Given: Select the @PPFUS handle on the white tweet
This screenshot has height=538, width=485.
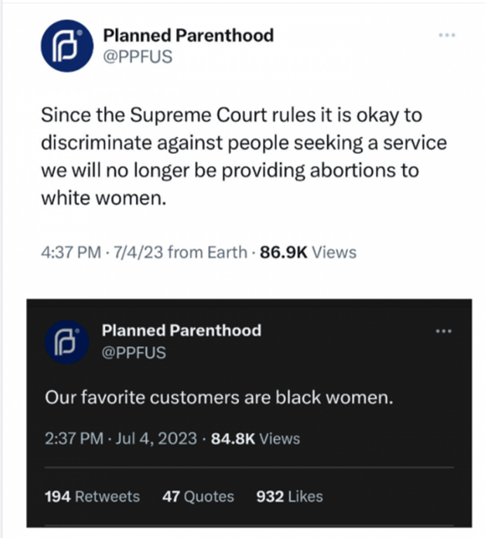Looking at the screenshot, I should tap(137, 57).
